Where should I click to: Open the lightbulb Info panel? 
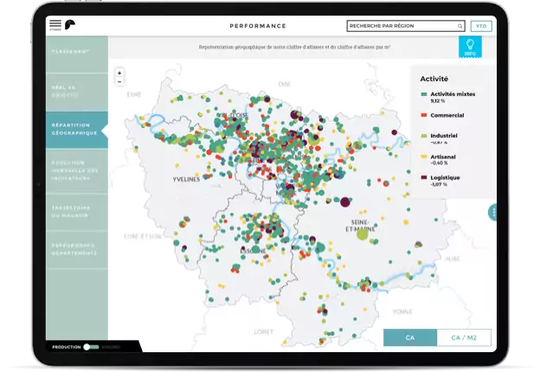coord(470,47)
